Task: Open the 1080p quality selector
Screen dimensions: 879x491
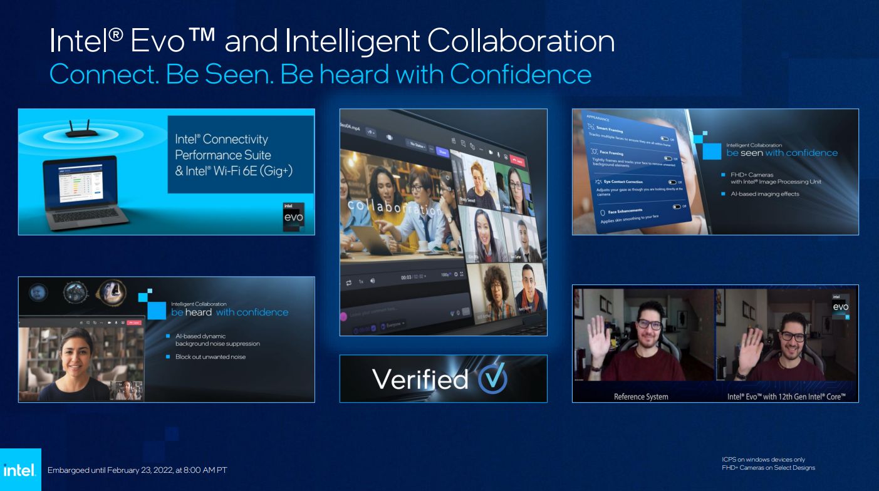Action: (x=445, y=274)
